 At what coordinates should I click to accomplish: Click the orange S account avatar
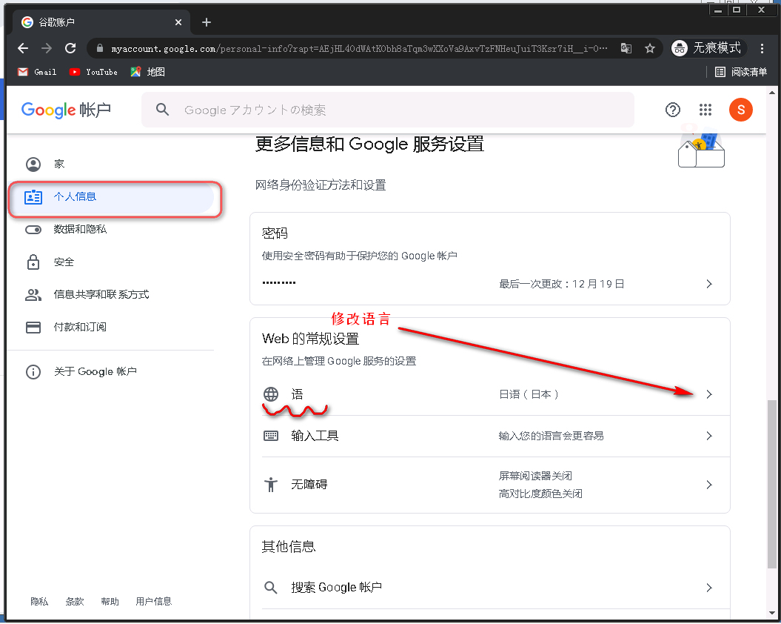pos(741,110)
